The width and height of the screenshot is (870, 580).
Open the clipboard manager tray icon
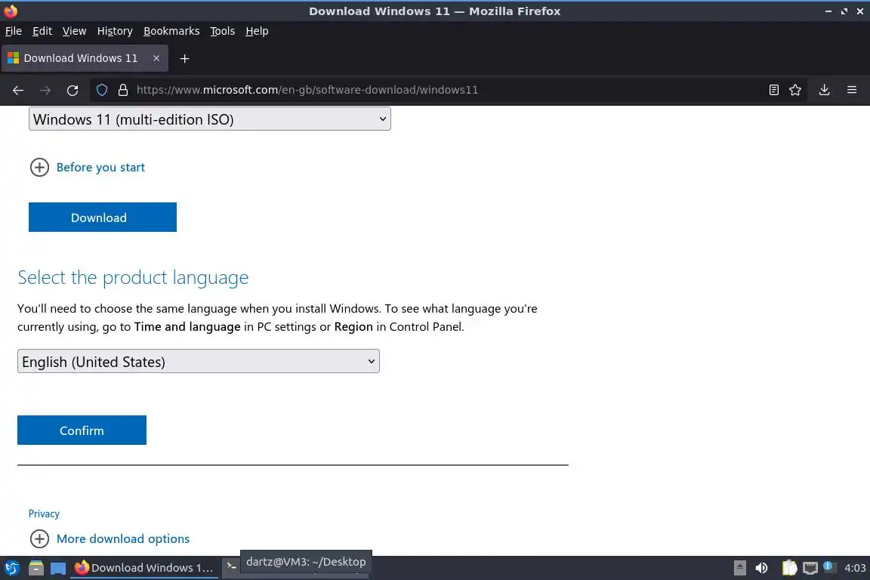(789, 568)
